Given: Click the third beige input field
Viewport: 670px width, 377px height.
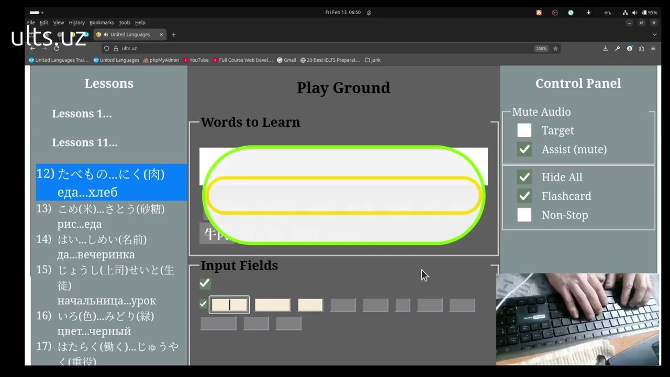Looking at the screenshot, I should [x=310, y=305].
